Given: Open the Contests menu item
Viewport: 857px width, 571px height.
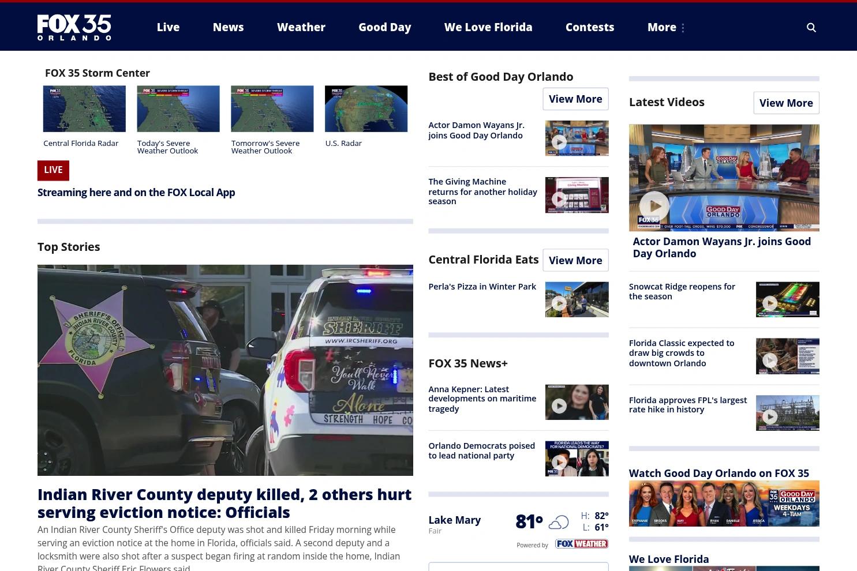Looking at the screenshot, I should (x=590, y=27).
